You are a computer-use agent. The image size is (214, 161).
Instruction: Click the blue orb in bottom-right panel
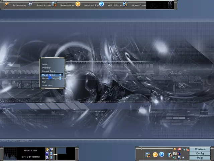tap(162, 154)
